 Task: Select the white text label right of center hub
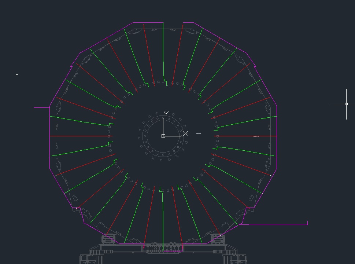[x=199, y=134]
